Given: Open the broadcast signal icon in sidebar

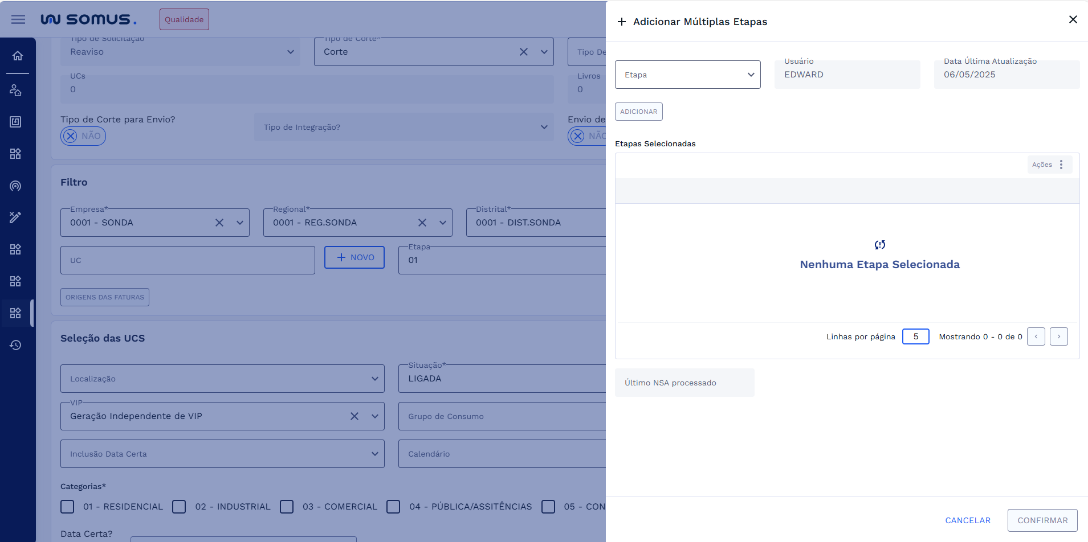Looking at the screenshot, I should point(16,186).
